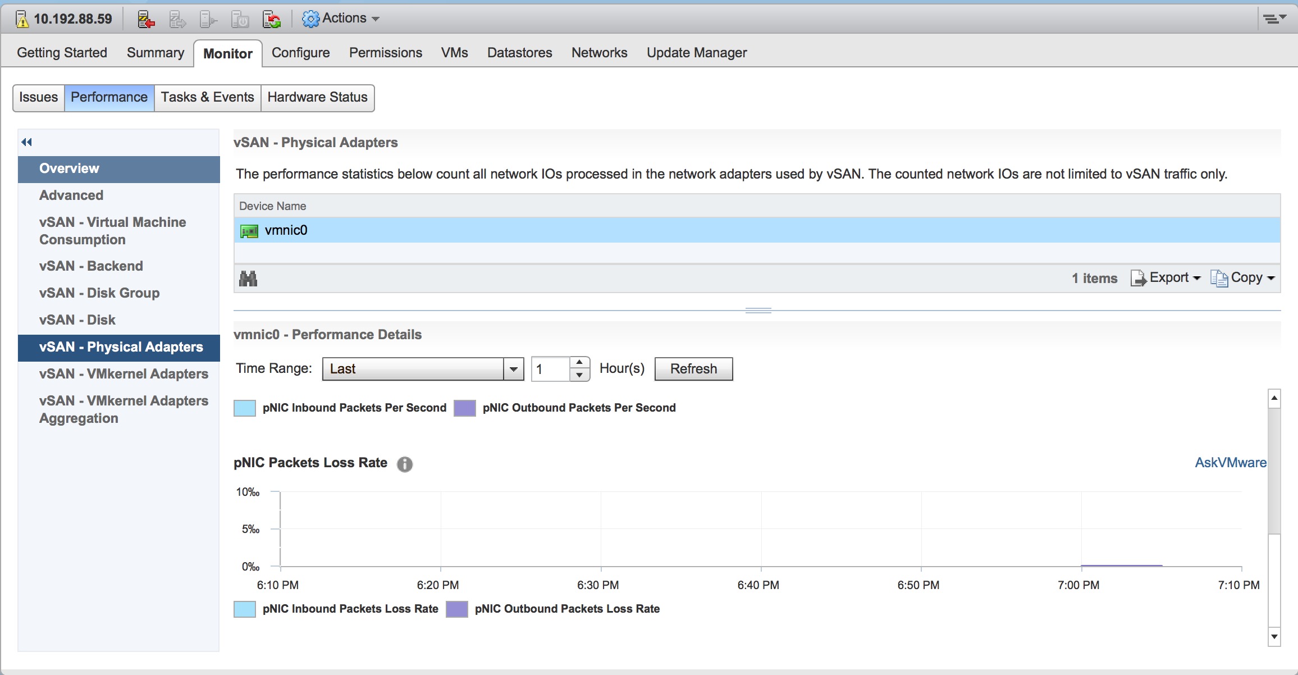Image resolution: width=1298 pixels, height=675 pixels.
Task: Open the Networks tab
Action: 600,53
